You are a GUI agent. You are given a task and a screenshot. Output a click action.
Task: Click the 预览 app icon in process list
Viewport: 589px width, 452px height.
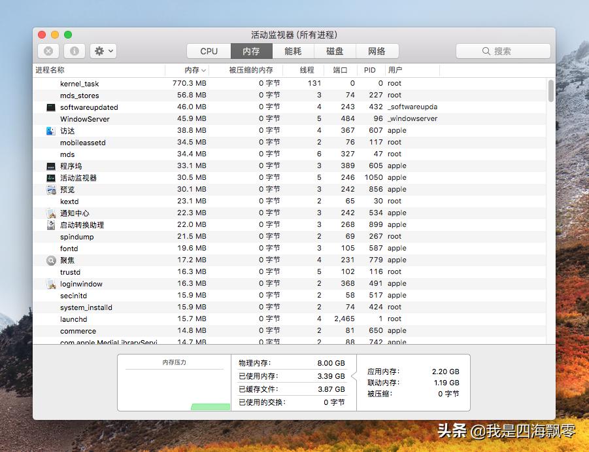(x=50, y=189)
